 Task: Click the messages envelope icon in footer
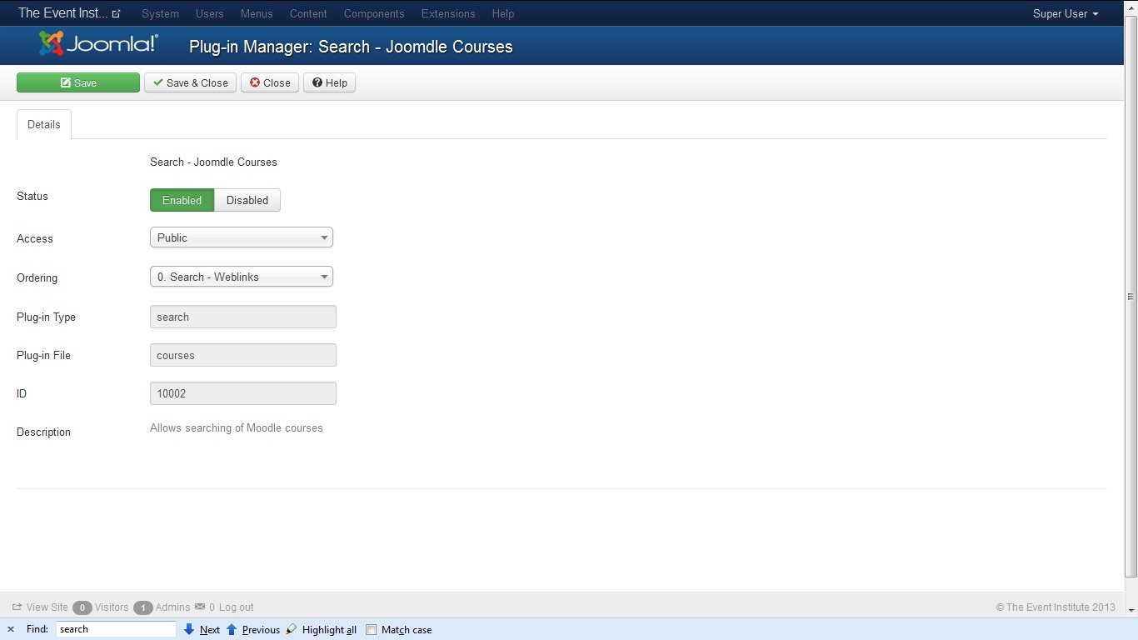click(x=200, y=607)
